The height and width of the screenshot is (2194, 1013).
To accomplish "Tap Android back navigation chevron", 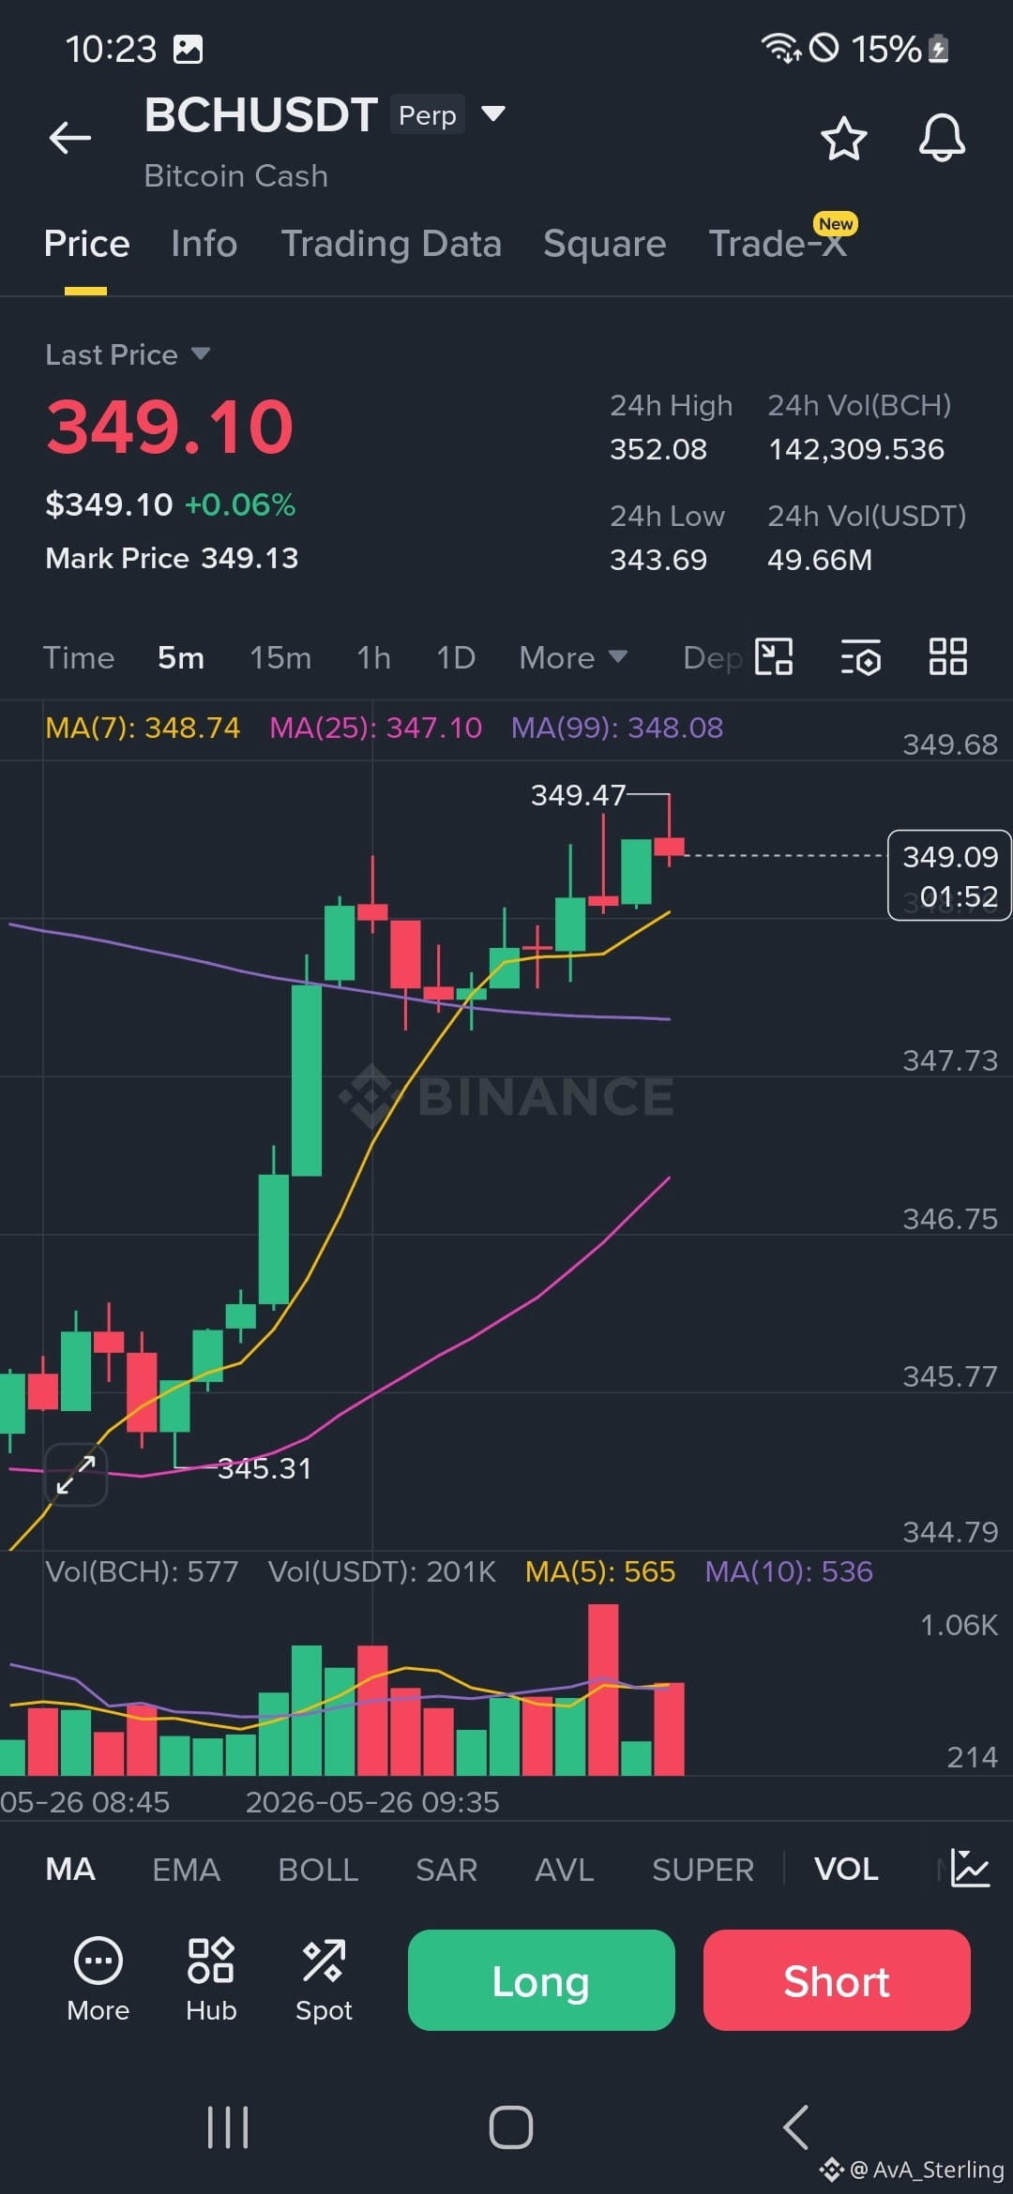I will [795, 2126].
